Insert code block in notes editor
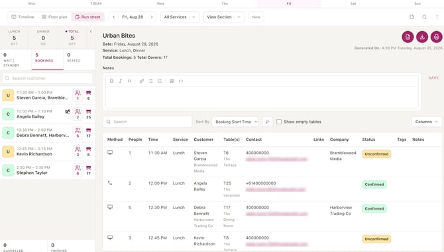The image size is (444, 252). (181, 81)
